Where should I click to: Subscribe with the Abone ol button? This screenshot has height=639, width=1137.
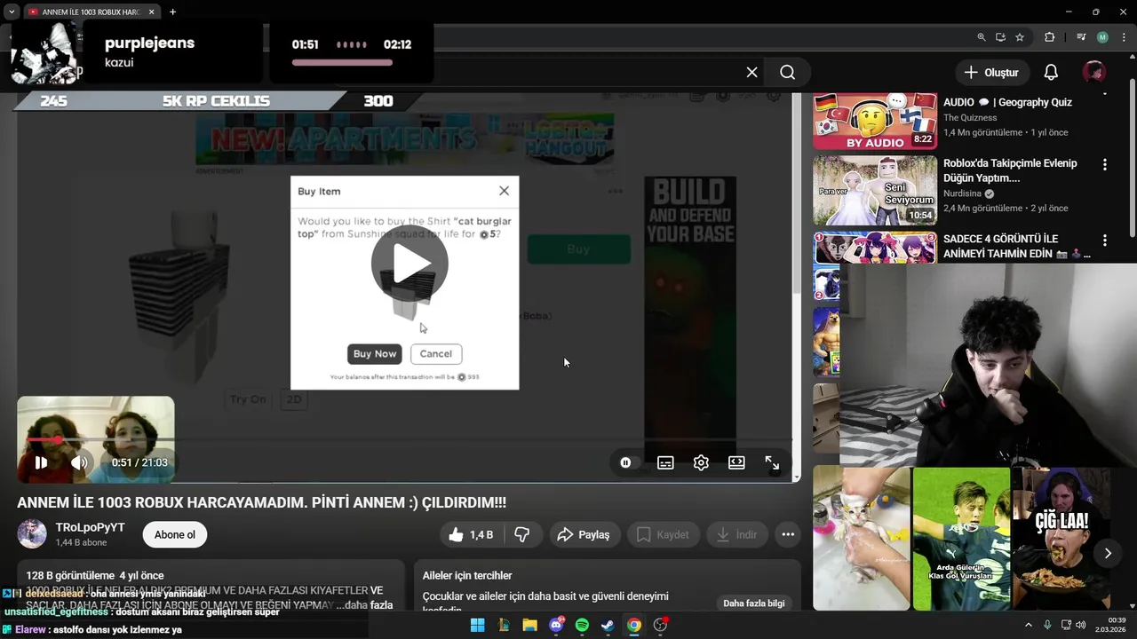click(175, 534)
